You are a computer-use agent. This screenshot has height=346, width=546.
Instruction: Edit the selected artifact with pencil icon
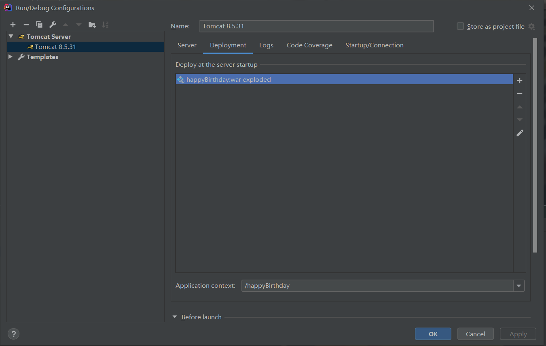pos(520,133)
